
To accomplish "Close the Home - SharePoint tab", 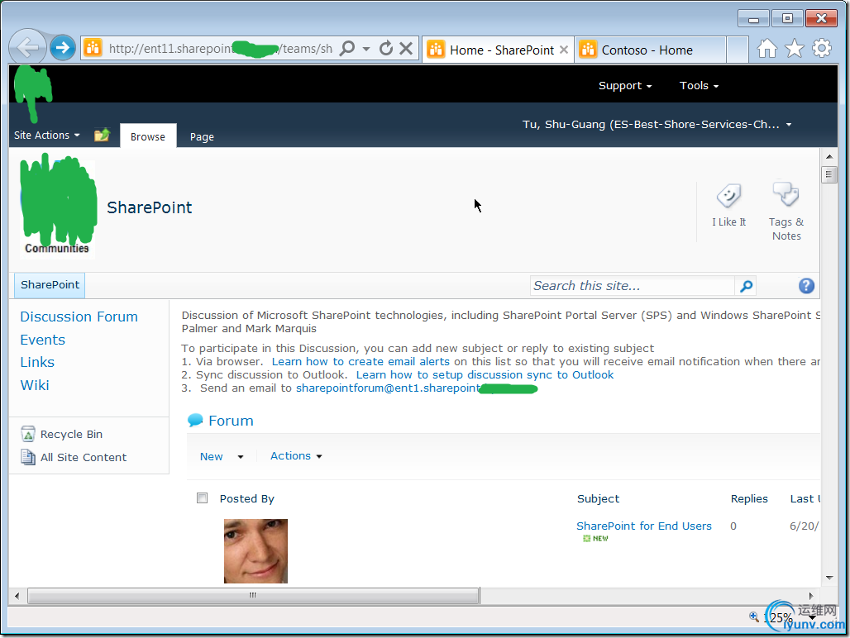I will [x=564, y=50].
